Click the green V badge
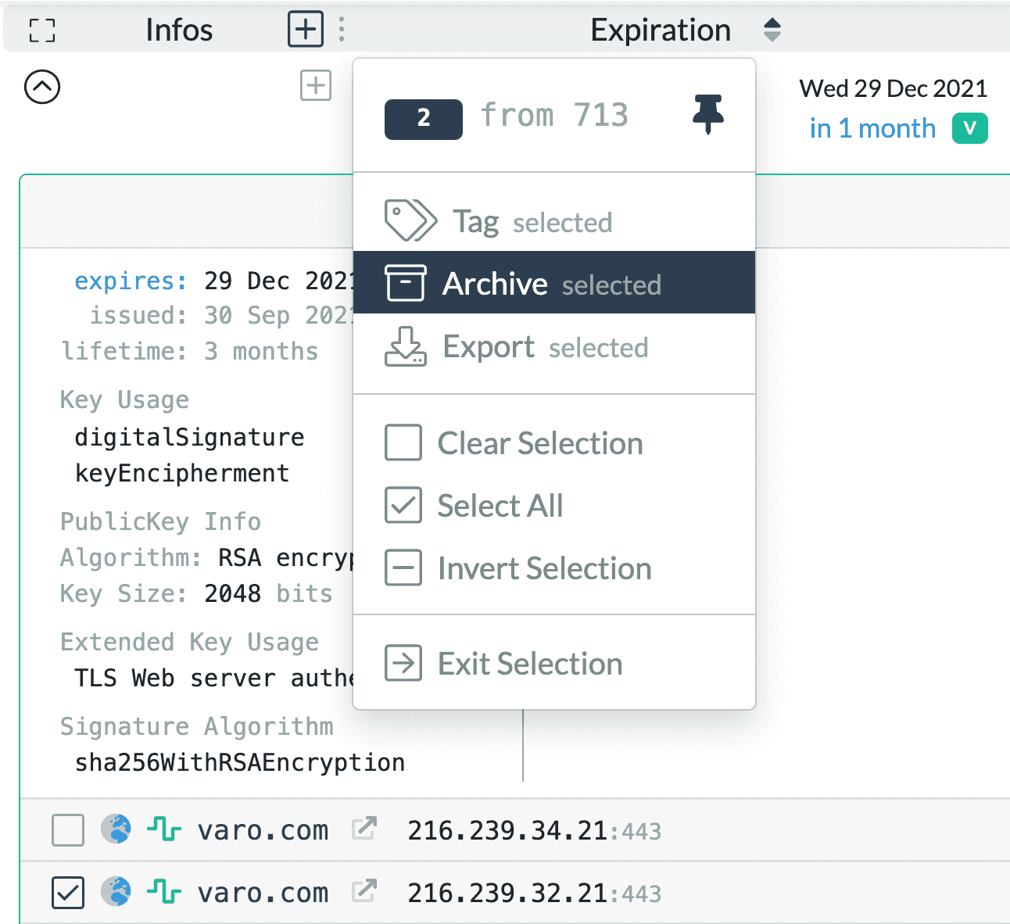The image size is (1010, 924). 969,128
